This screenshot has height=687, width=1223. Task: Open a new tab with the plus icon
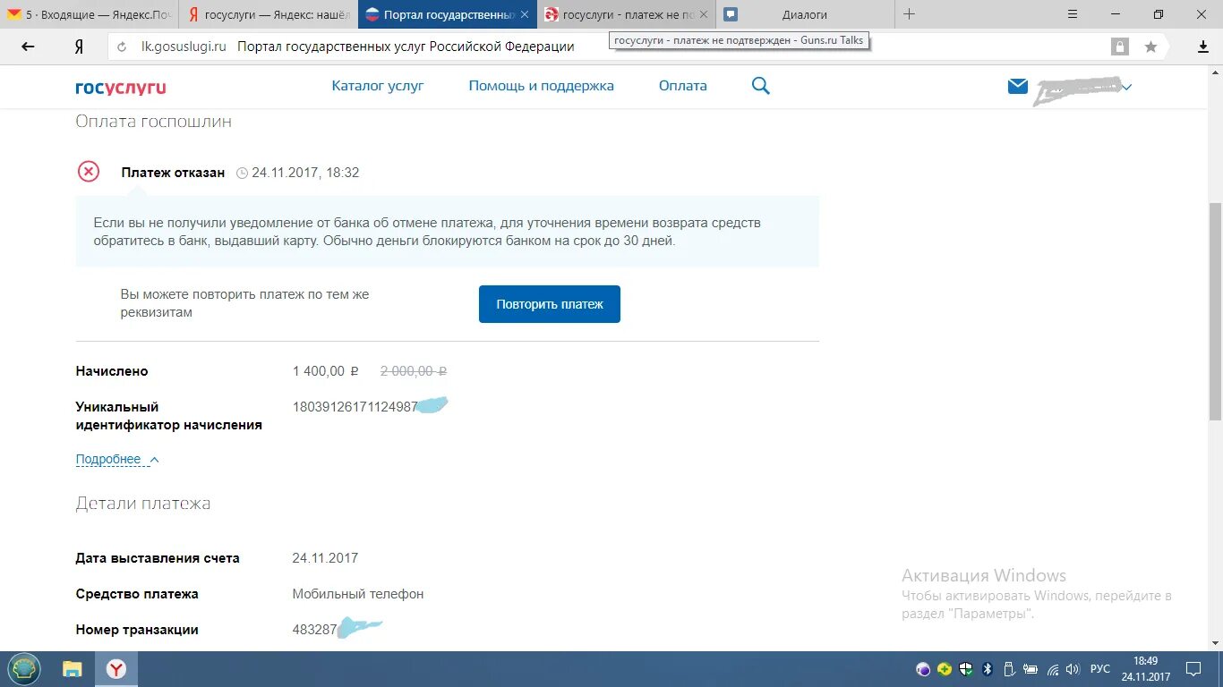point(910,14)
